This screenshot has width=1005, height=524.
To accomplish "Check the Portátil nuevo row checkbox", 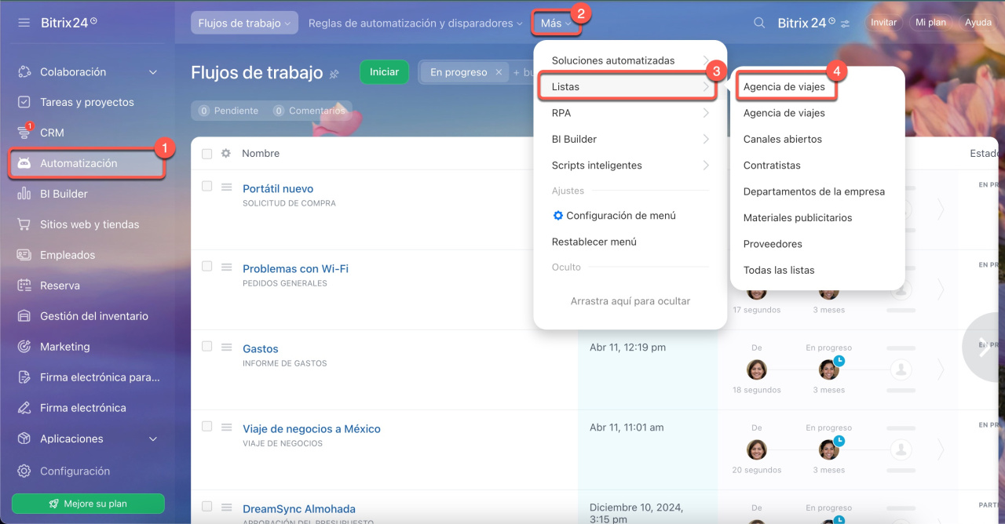I will [207, 186].
